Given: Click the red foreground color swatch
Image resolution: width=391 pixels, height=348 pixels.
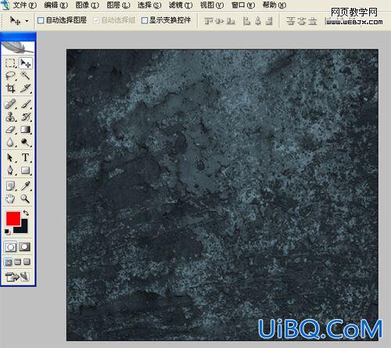Looking at the screenshot, I should click(13, 218).
